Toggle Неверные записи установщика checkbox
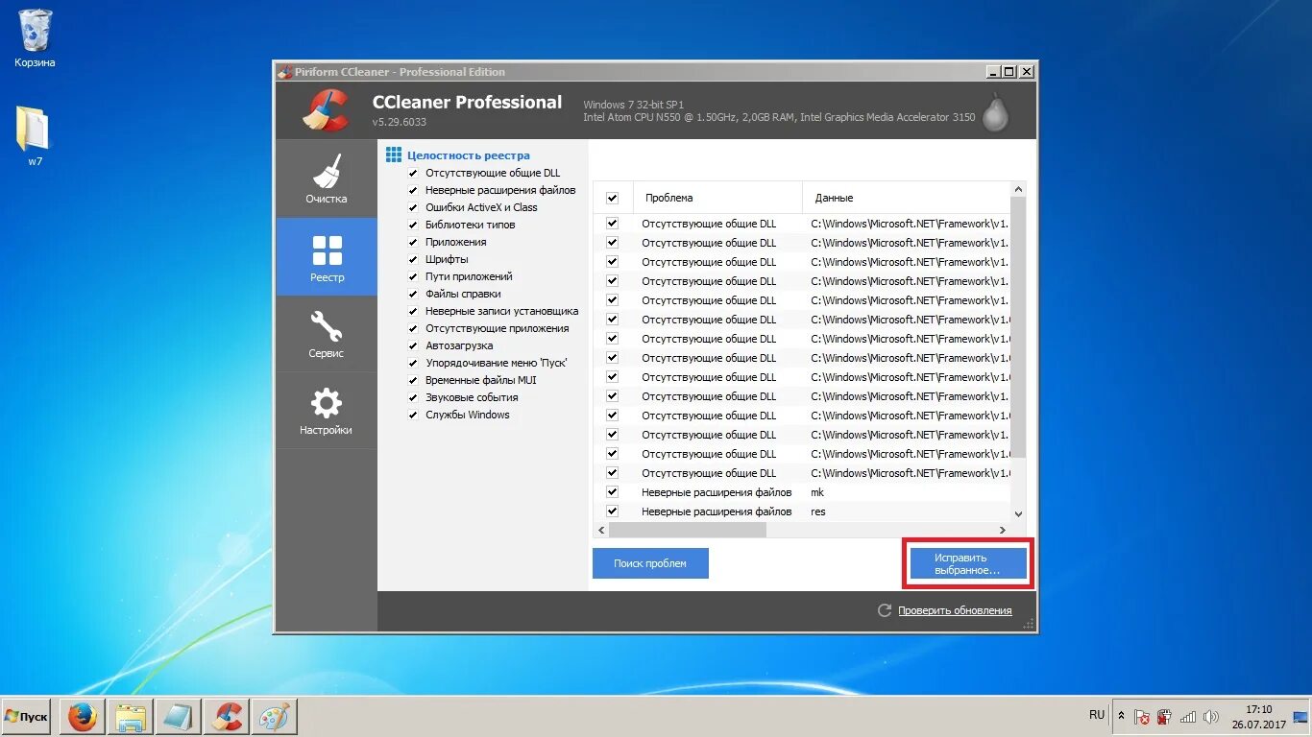 coord(413,311)
